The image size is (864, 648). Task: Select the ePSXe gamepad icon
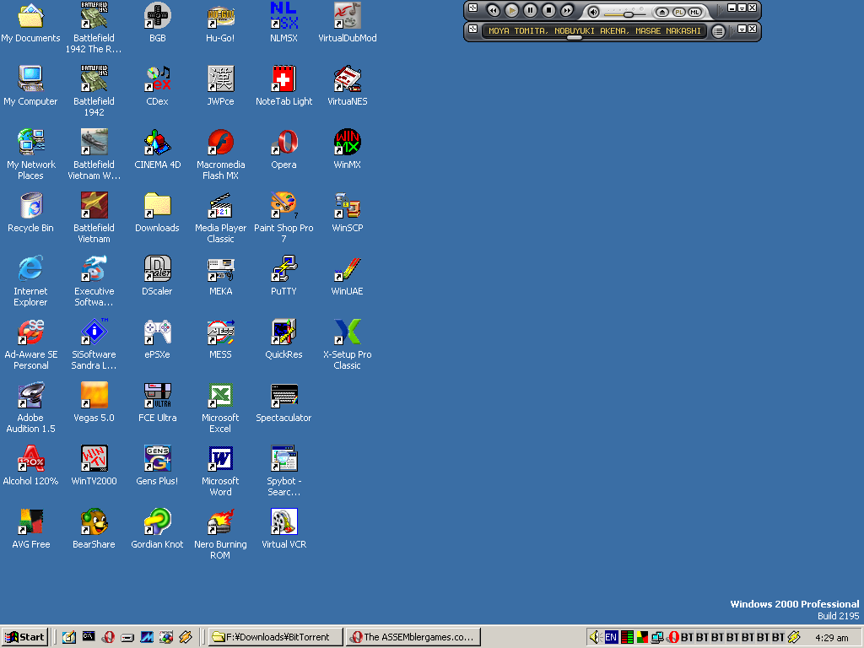(x=157, y=339)
